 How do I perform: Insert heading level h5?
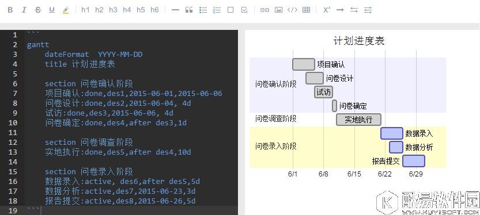point(141,10)
